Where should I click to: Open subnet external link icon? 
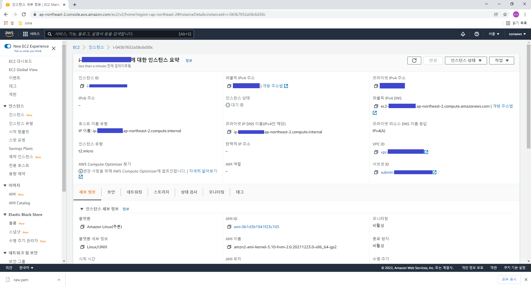tap(434, 172)
